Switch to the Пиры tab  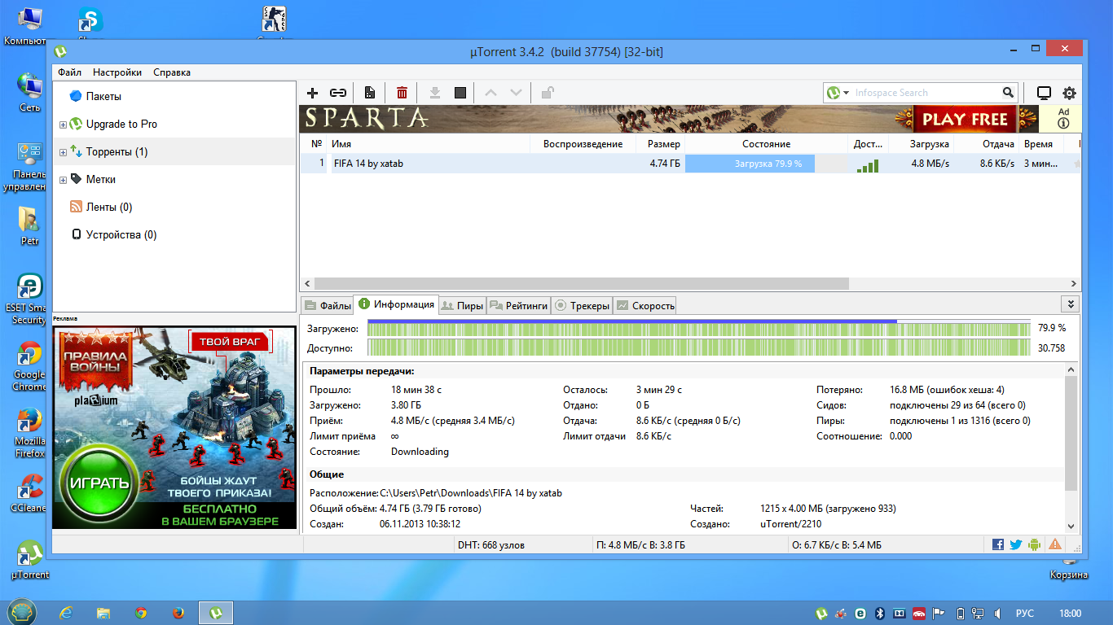(x=462, y=306)
